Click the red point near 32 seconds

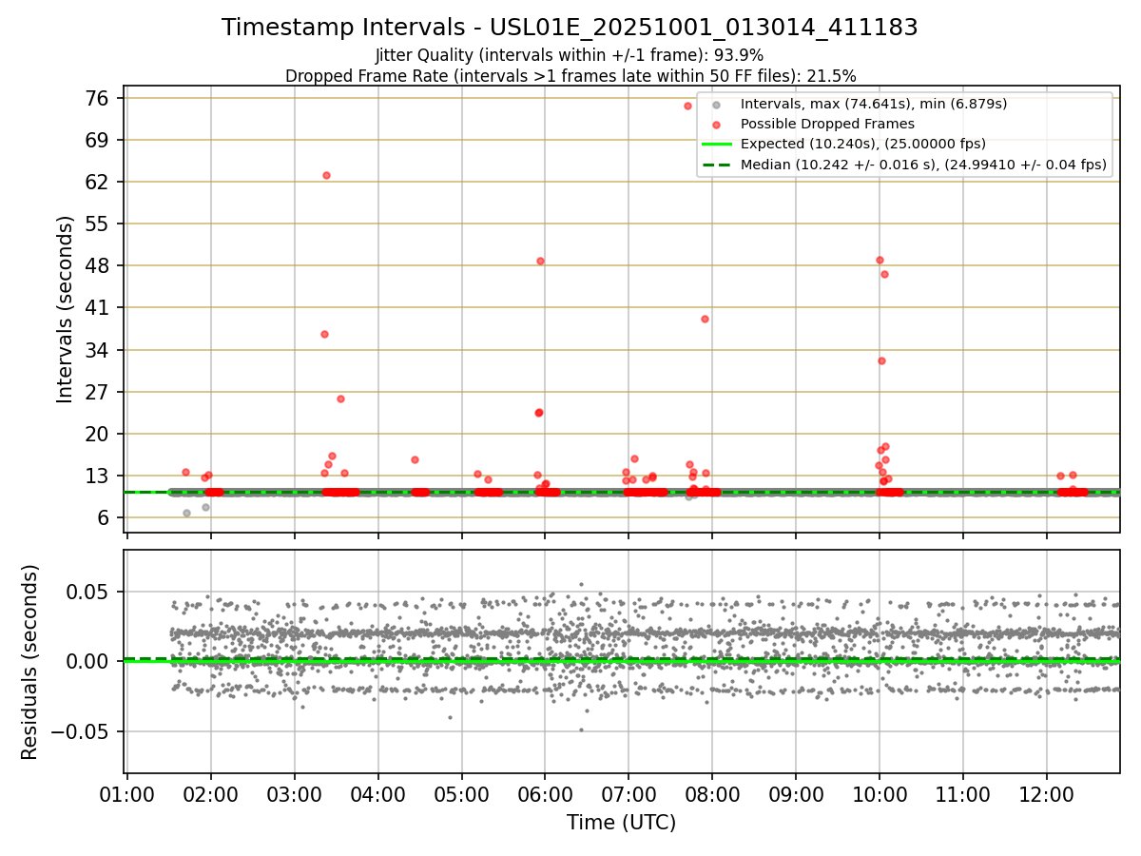click(881, 360)
